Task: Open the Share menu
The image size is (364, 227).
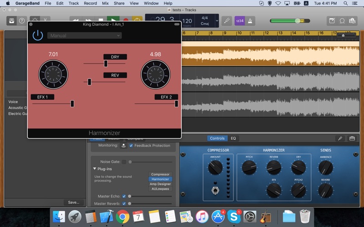Action: coord(119,3)
